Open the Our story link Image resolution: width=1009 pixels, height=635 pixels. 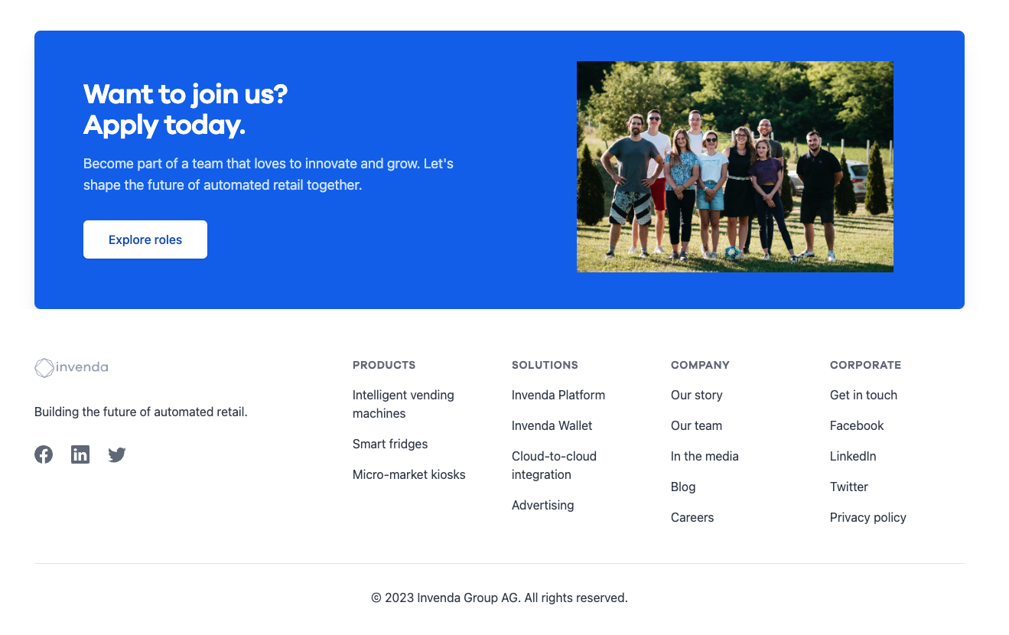697,395
